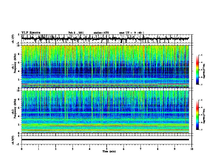Click the log(PSD) label beside ch.2 color scale
Viewport: 216px width, 167px height.
(x=204, y=116)
